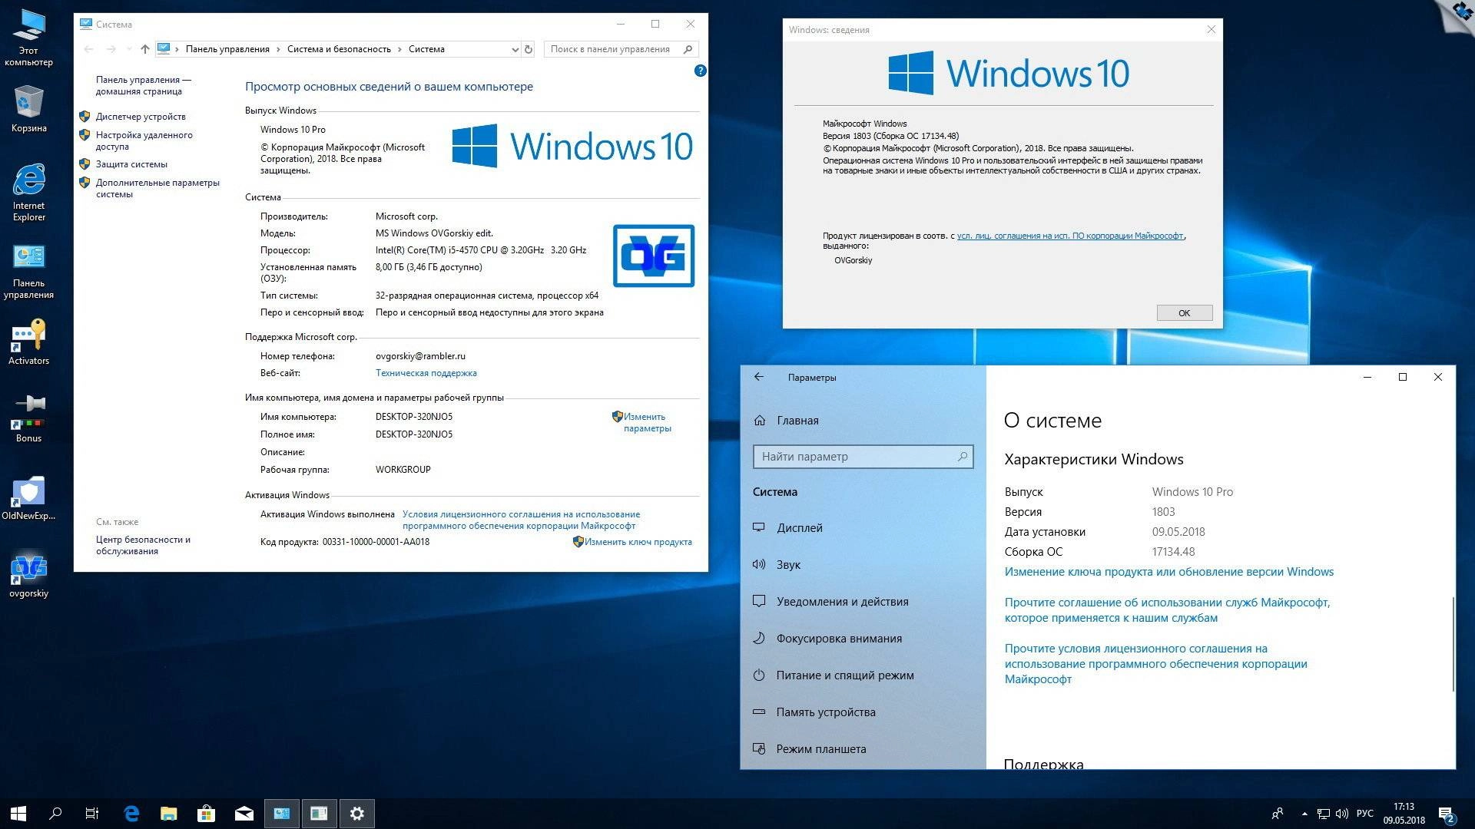Click Изменение ключа продукта или обновление версии

pos(1168,572)
